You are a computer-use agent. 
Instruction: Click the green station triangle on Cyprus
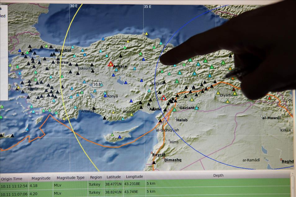click(112, 134)
